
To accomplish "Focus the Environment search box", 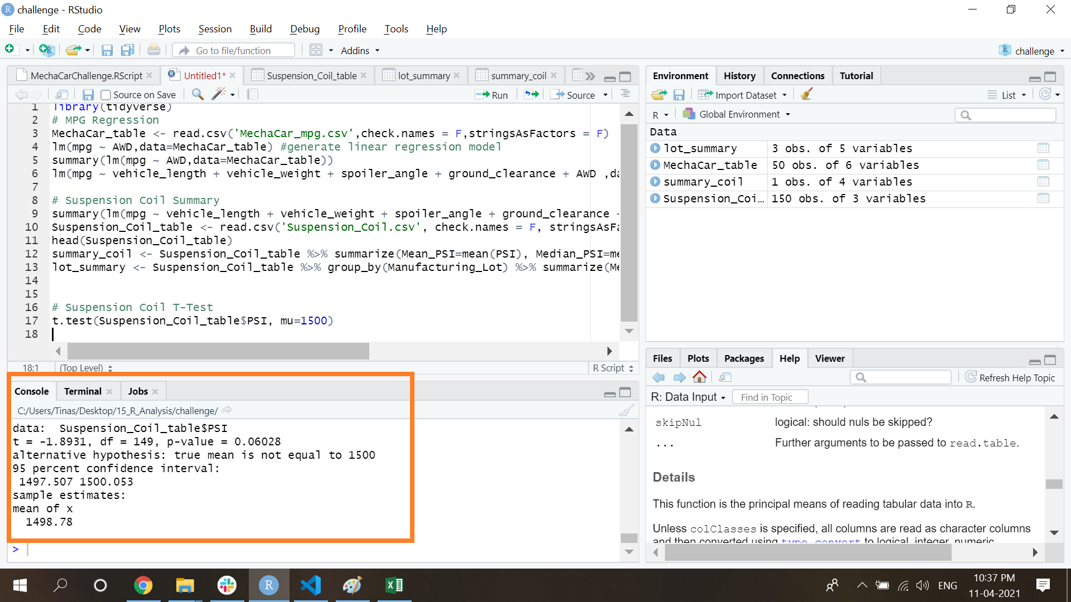I will (x=1005, y=115).
